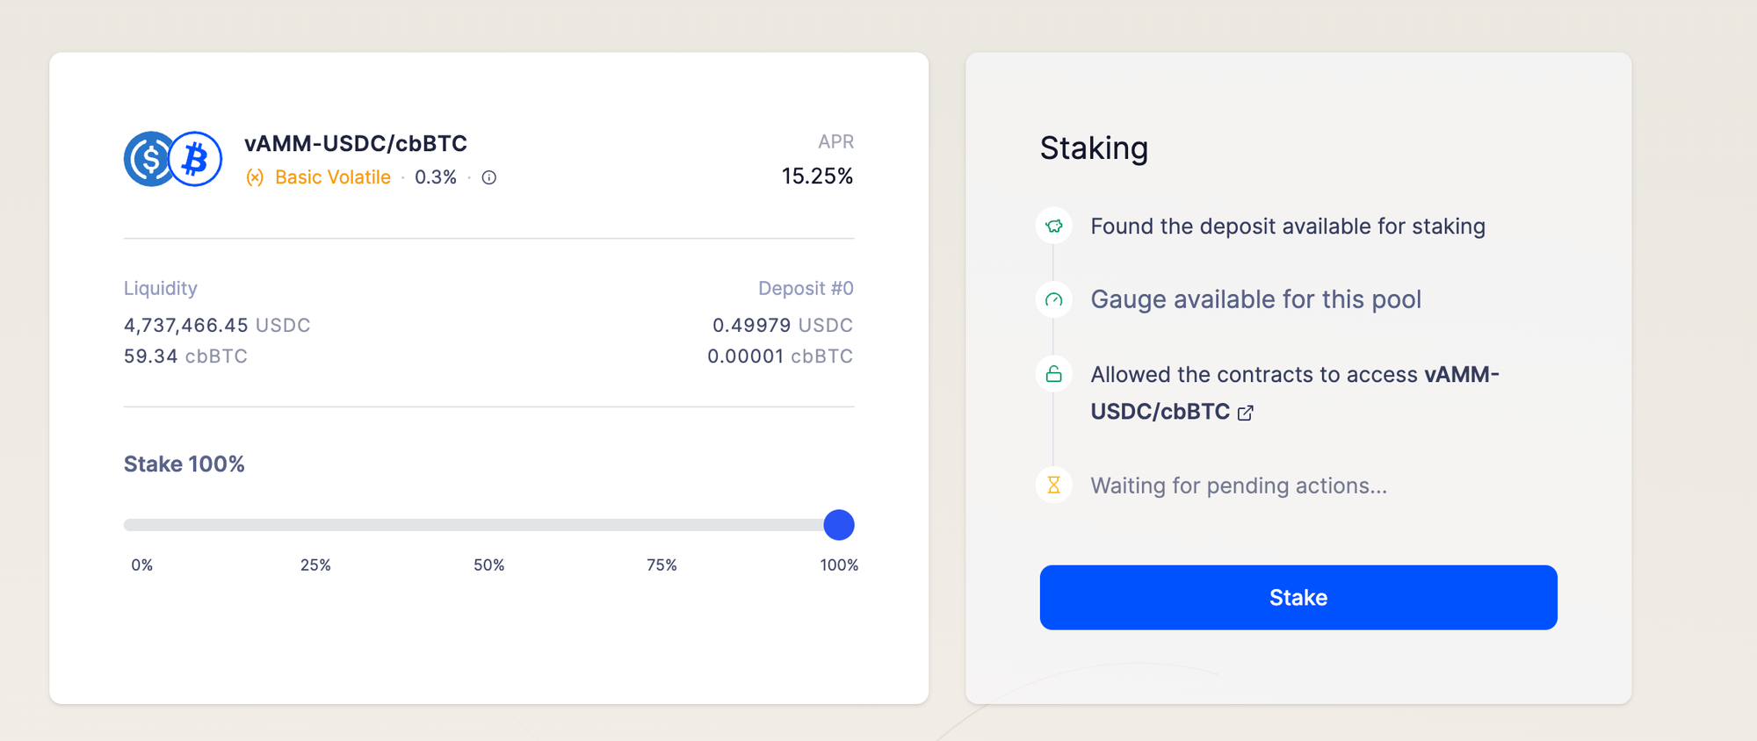This screenshot has height=741, width=1757.
Task: Click the vAMM-USDC/cbBTC pool title
Action: [x=356, y=143]
